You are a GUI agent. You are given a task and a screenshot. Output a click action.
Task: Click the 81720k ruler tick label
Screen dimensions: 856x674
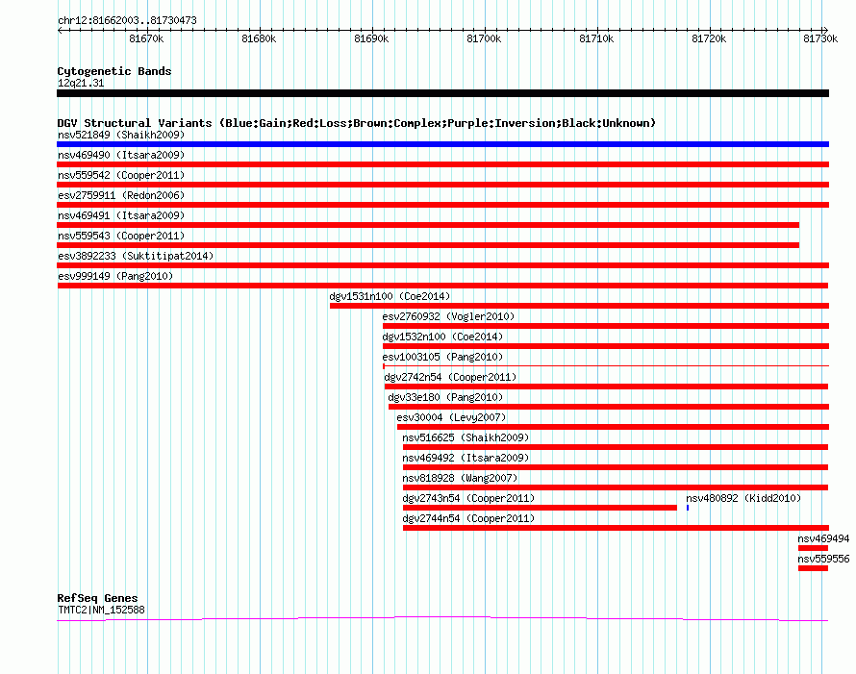[x=709, y=38]
